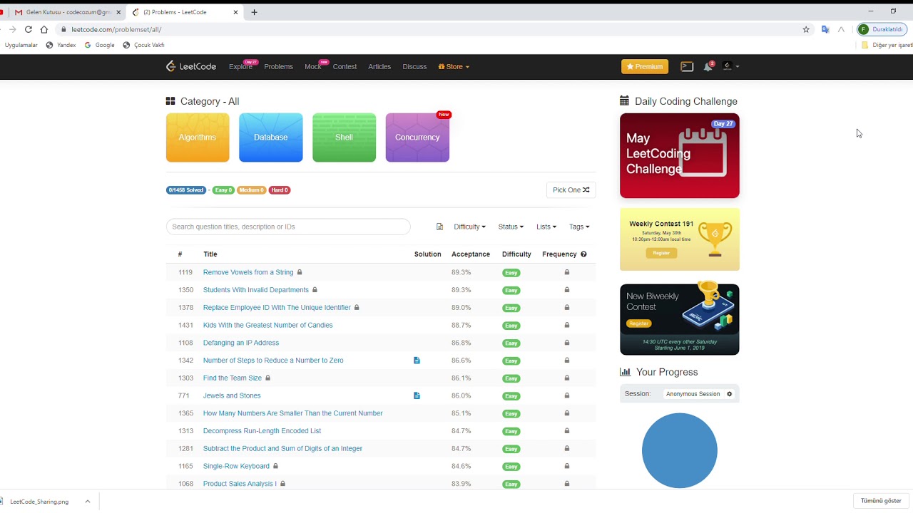Image resolution: width=913 pixels, height=513 pixels.
Task: Register for the New Biweekly Contest
Action: point(639,323)
